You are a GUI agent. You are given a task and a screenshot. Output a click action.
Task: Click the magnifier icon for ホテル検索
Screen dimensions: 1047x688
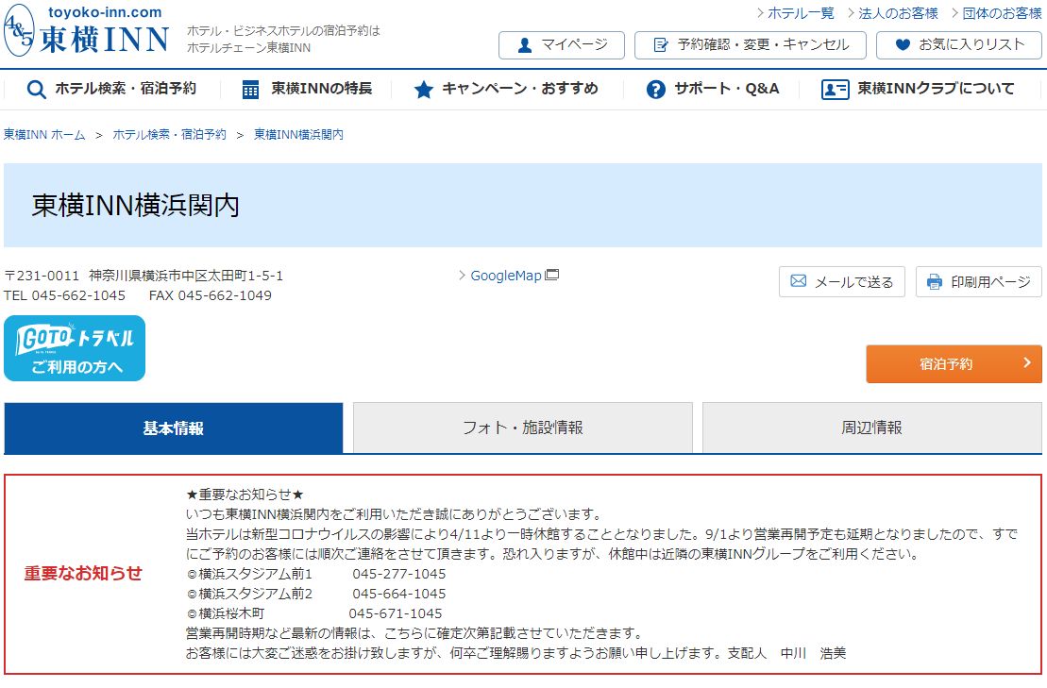(36, 90)
